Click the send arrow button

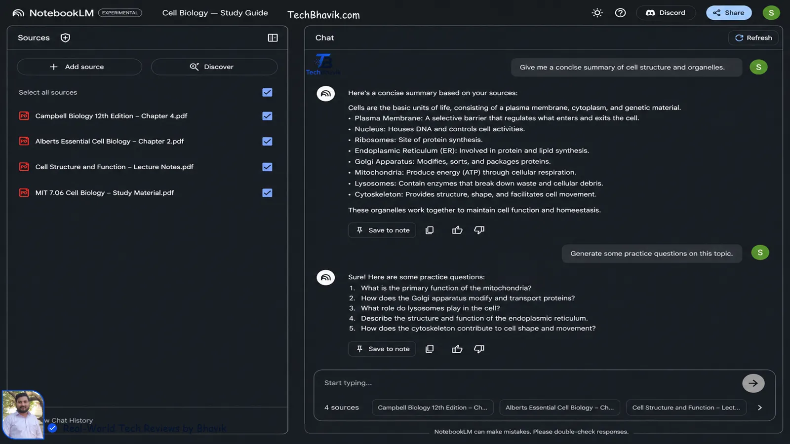click(753, 383)
